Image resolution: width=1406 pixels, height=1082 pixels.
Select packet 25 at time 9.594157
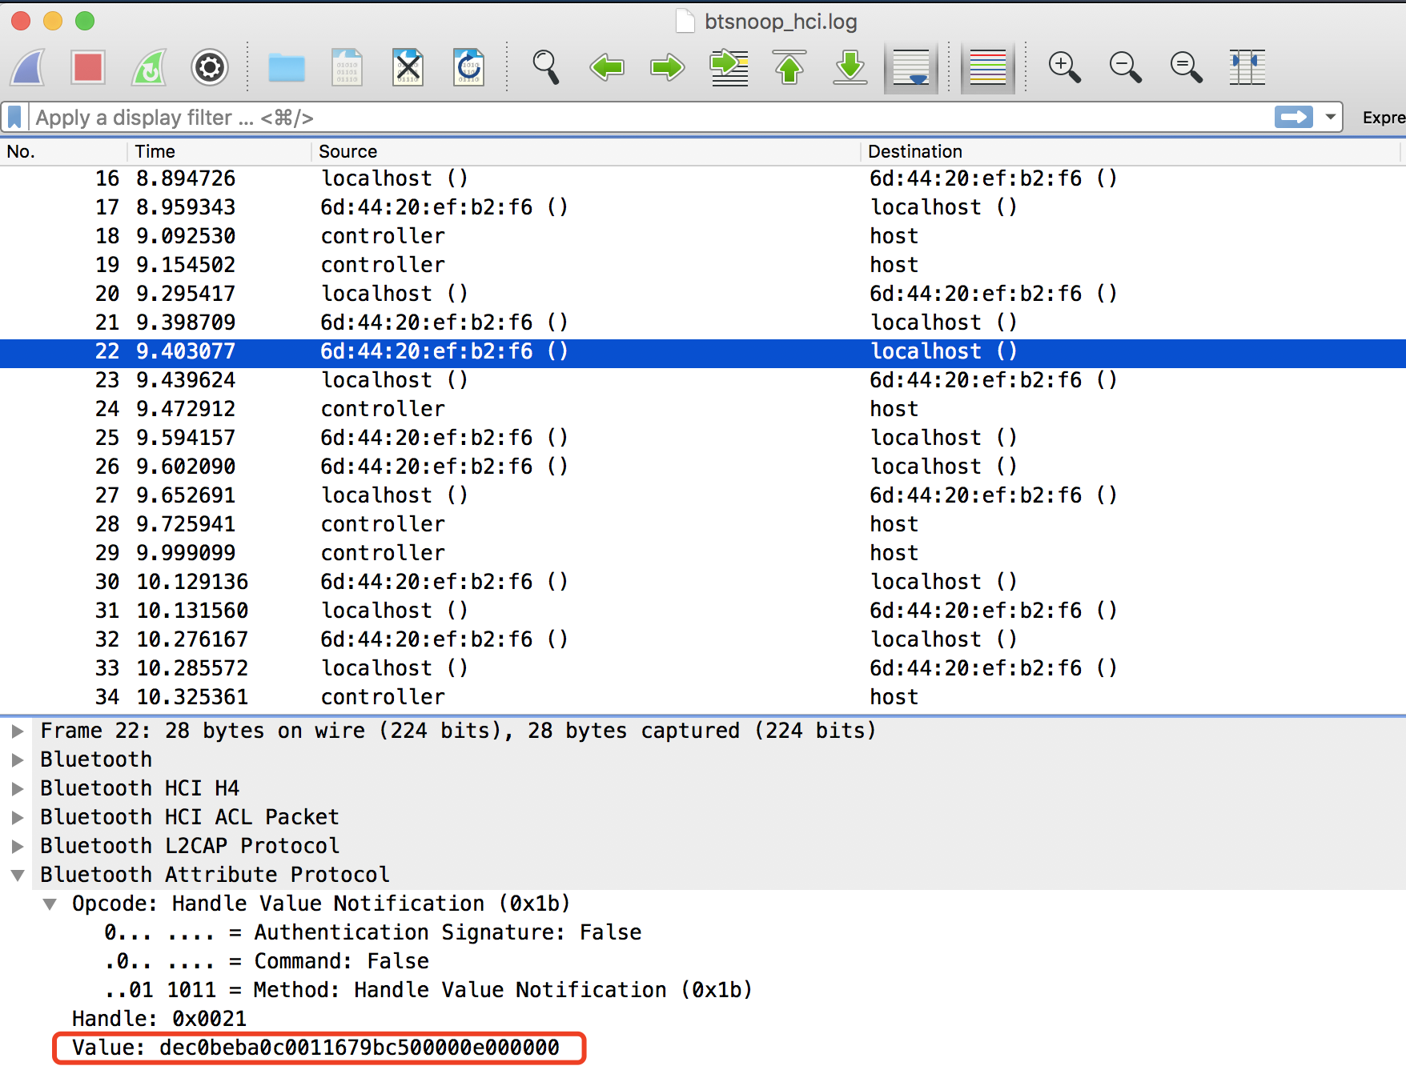tap(703, 438)
